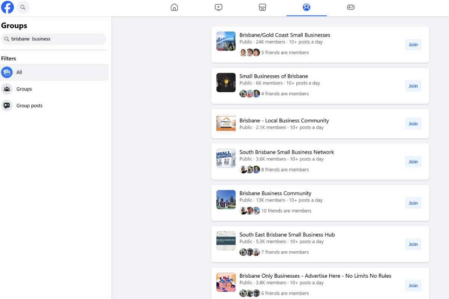
Task: Join Brisbane Only Businesses - Advertise Here group
Action: point(413,286)
